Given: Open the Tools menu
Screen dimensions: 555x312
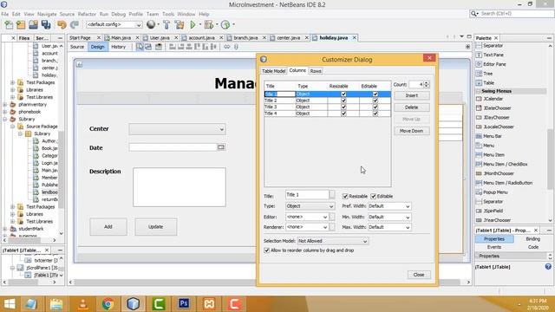Looking at the screenshot, I should click(x=168, y=14).
